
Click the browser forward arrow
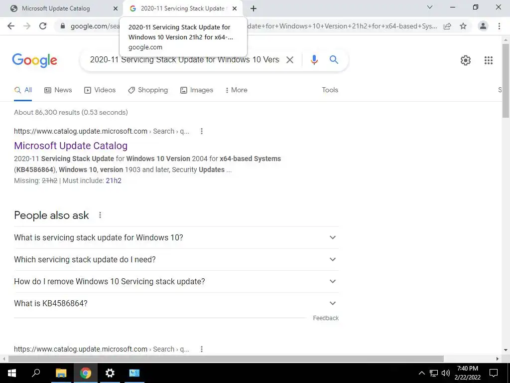click(27, 26)
